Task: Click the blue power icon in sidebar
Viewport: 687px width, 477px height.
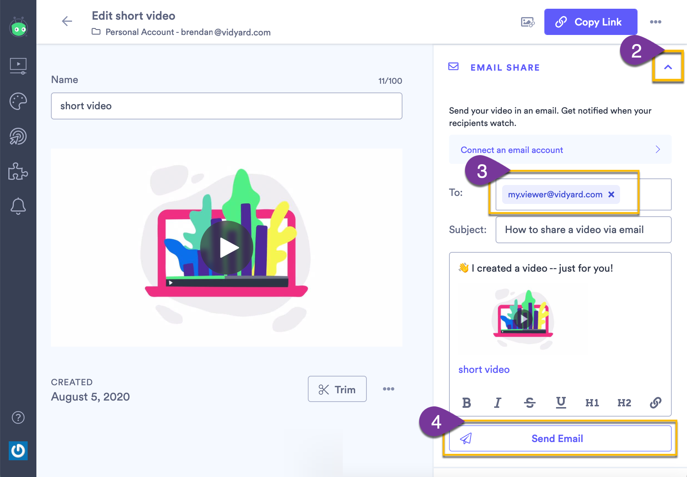Action: coord(18,450)
